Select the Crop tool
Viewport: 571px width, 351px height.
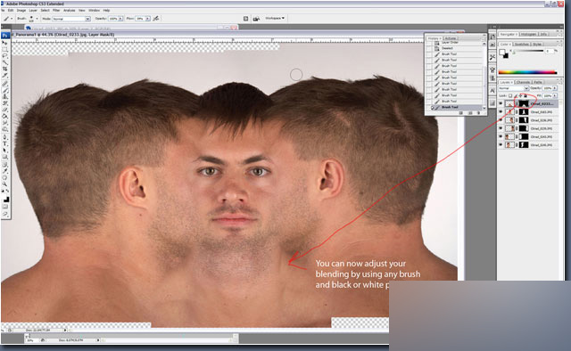pyautogui.click(x=4, y=69)
